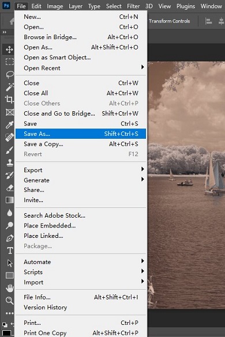Choose Share... menu item
The width and height of the screenshot is (225, 337).
click(81, 190)
